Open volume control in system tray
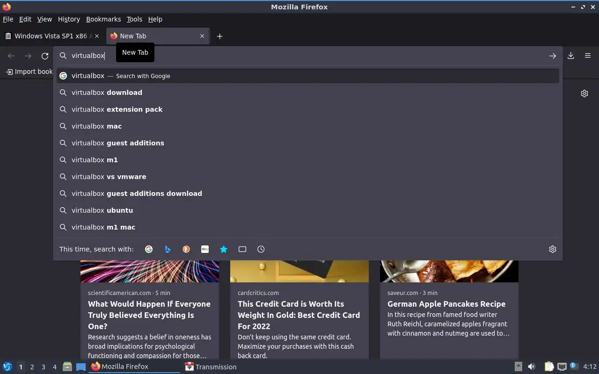The image size is (599, 374). click(x=532, y=367)
